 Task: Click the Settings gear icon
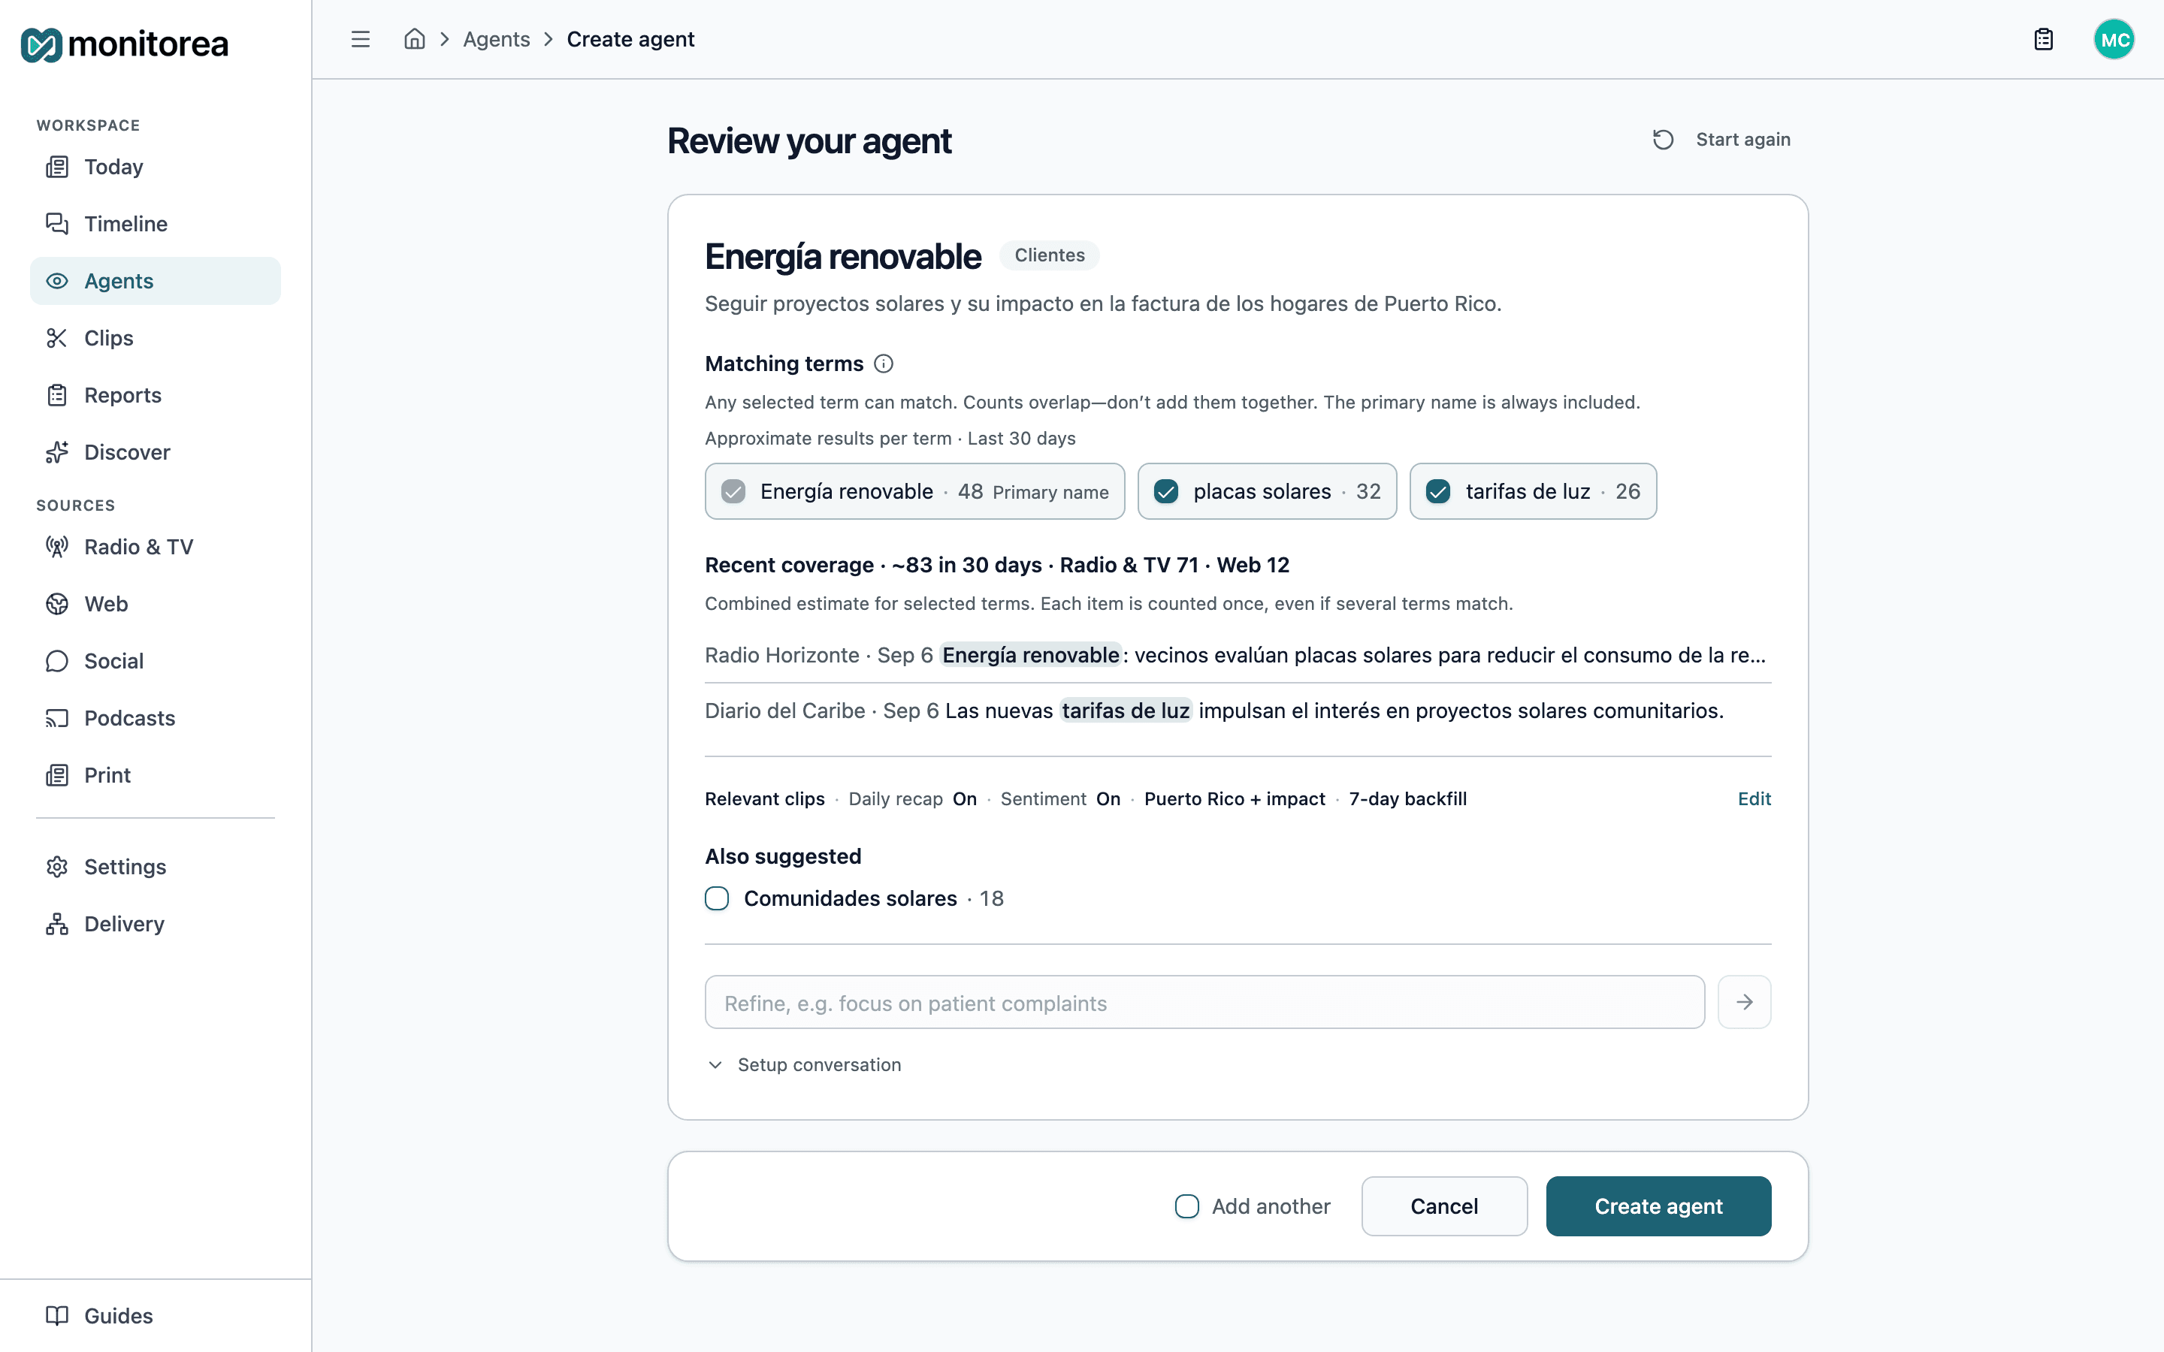point(57,868)
